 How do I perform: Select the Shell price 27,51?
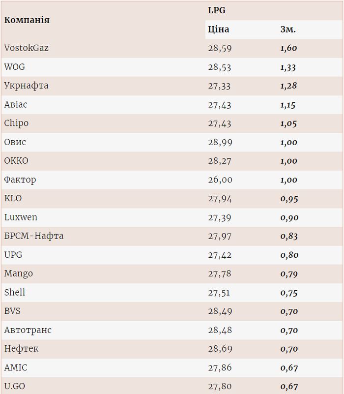[x=220, y=293]
